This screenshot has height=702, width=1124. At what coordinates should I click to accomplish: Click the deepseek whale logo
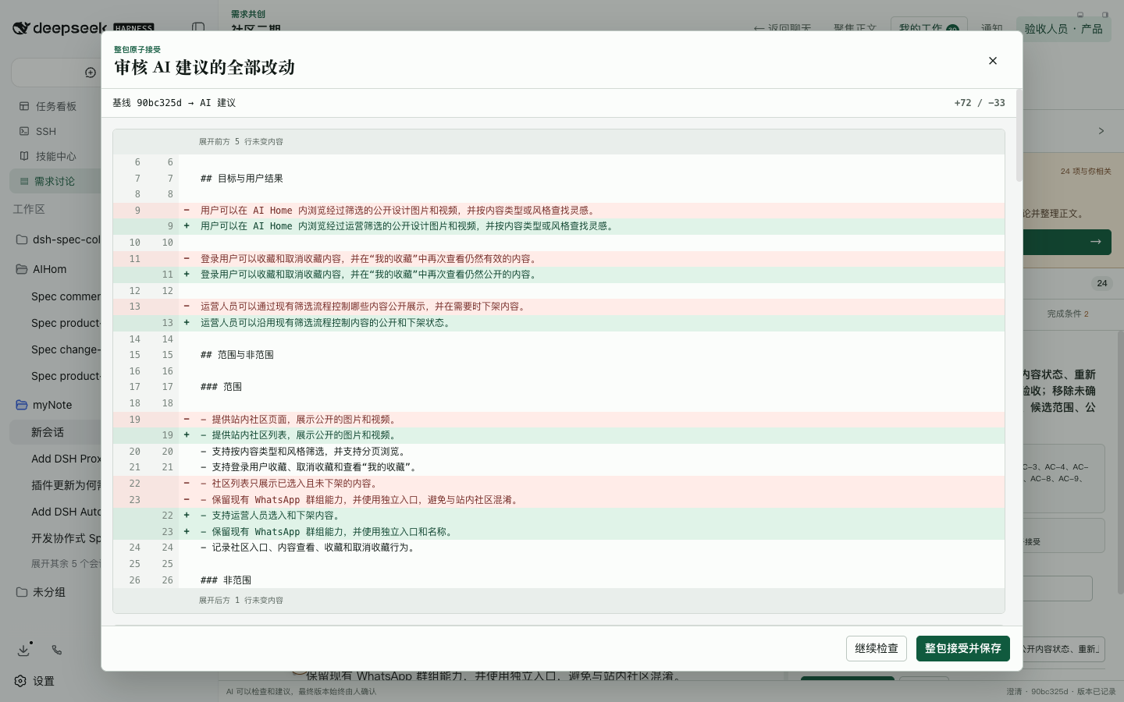[x=21, y=28]
